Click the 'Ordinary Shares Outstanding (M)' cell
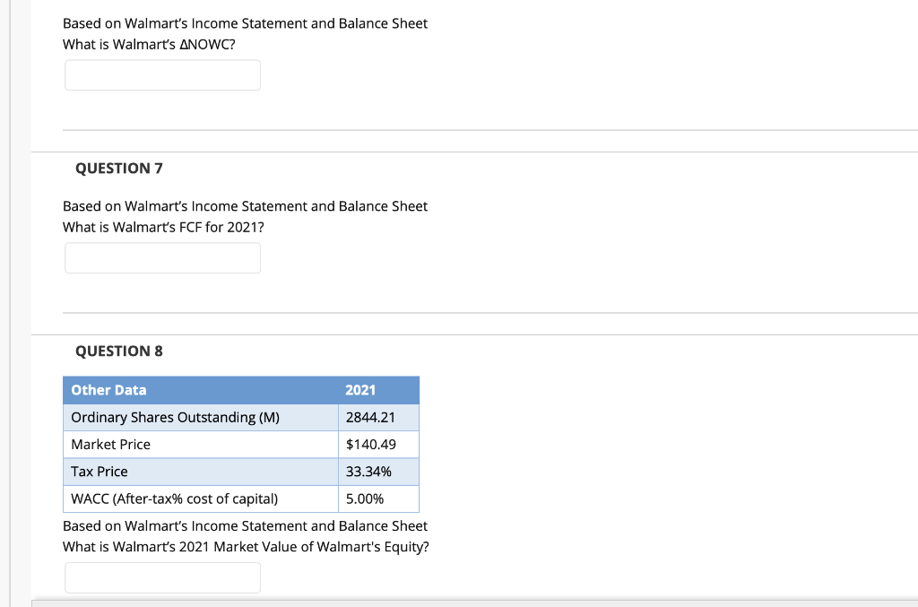918x607 pixels. 201,417
